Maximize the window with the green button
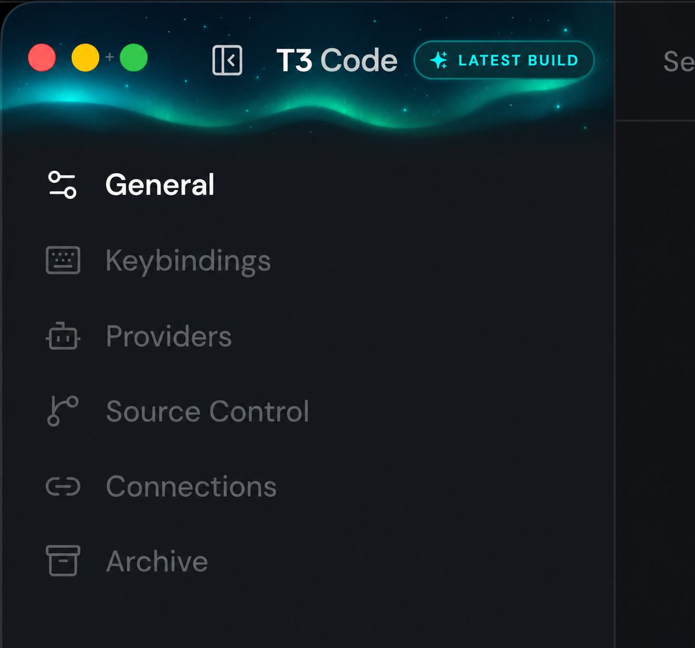The image size is (695, 648). coord(134,58)
